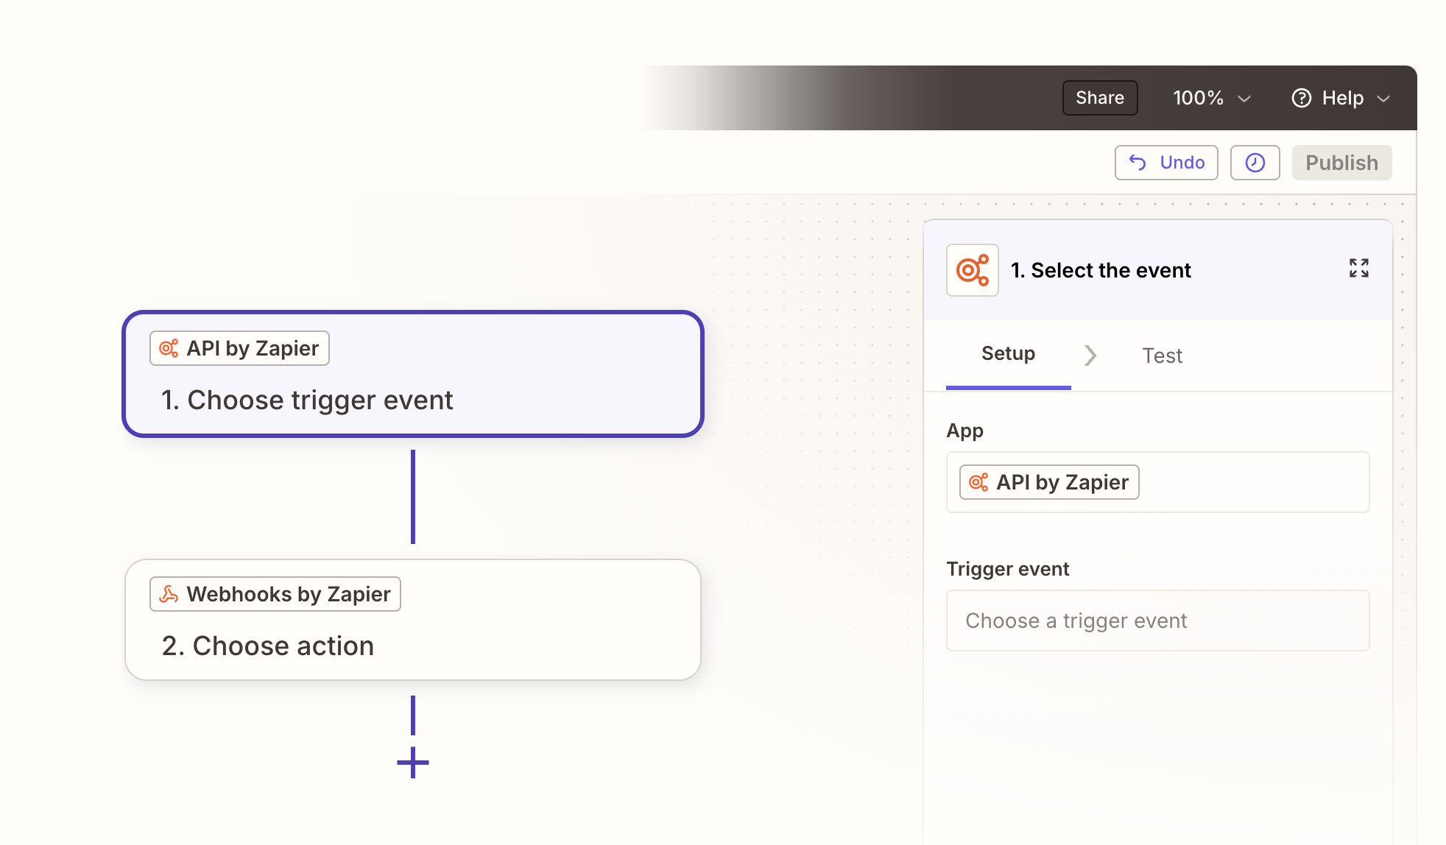Switch to the Test tab
Viewport: 1446px width, 845px height.
coord(1161,356)
